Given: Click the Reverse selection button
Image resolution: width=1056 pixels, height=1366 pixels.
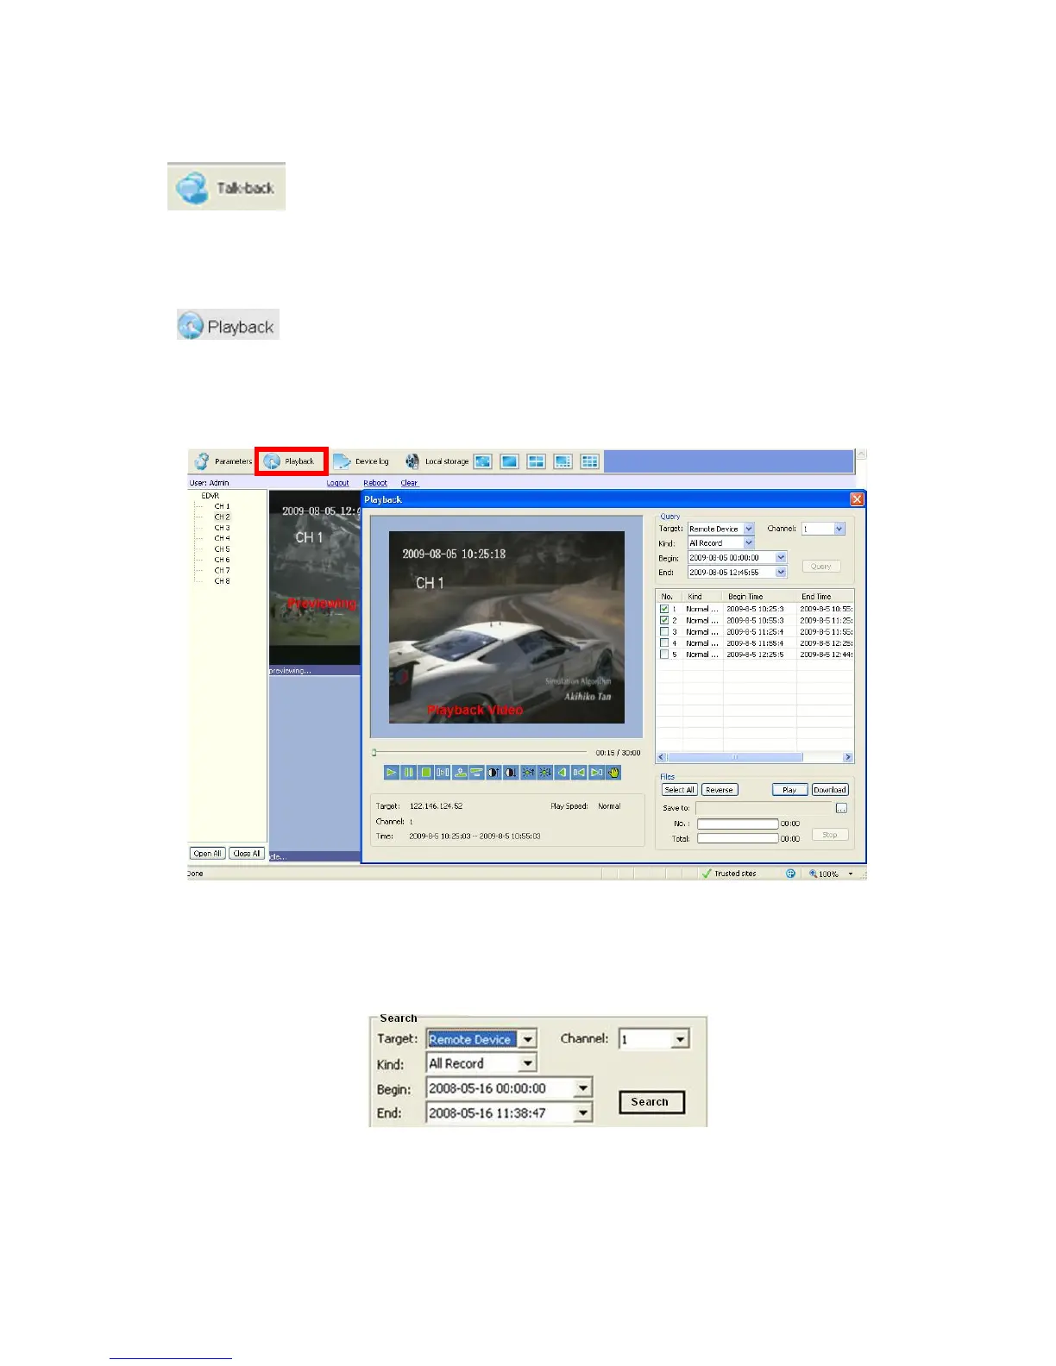Looking at the screenshot, I should pyautogui.click(x=719, y=790).
